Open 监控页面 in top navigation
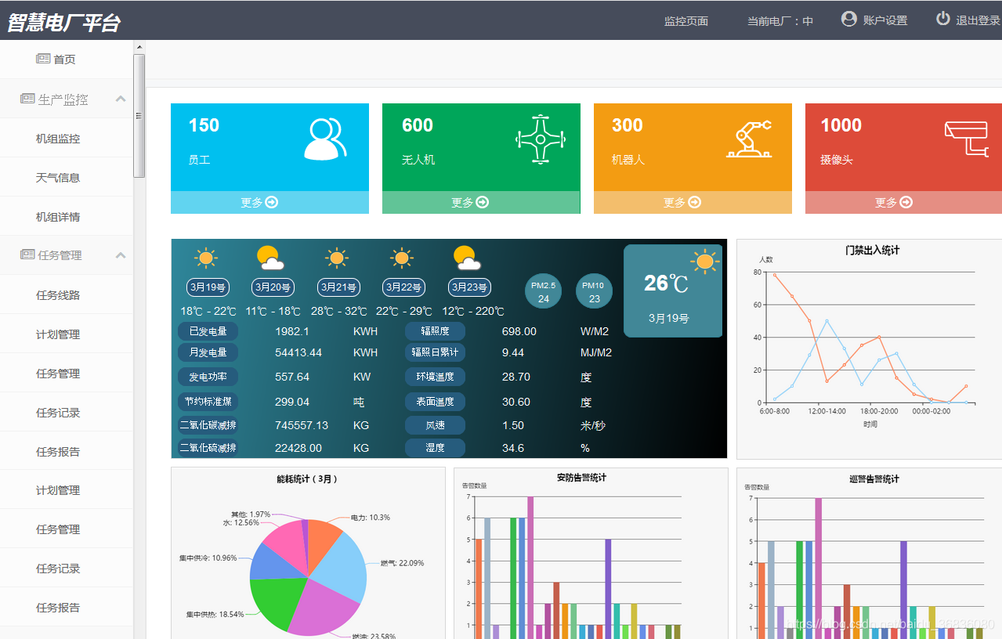The width and height of the screenshot is (1002, 639). coord(686,21)
